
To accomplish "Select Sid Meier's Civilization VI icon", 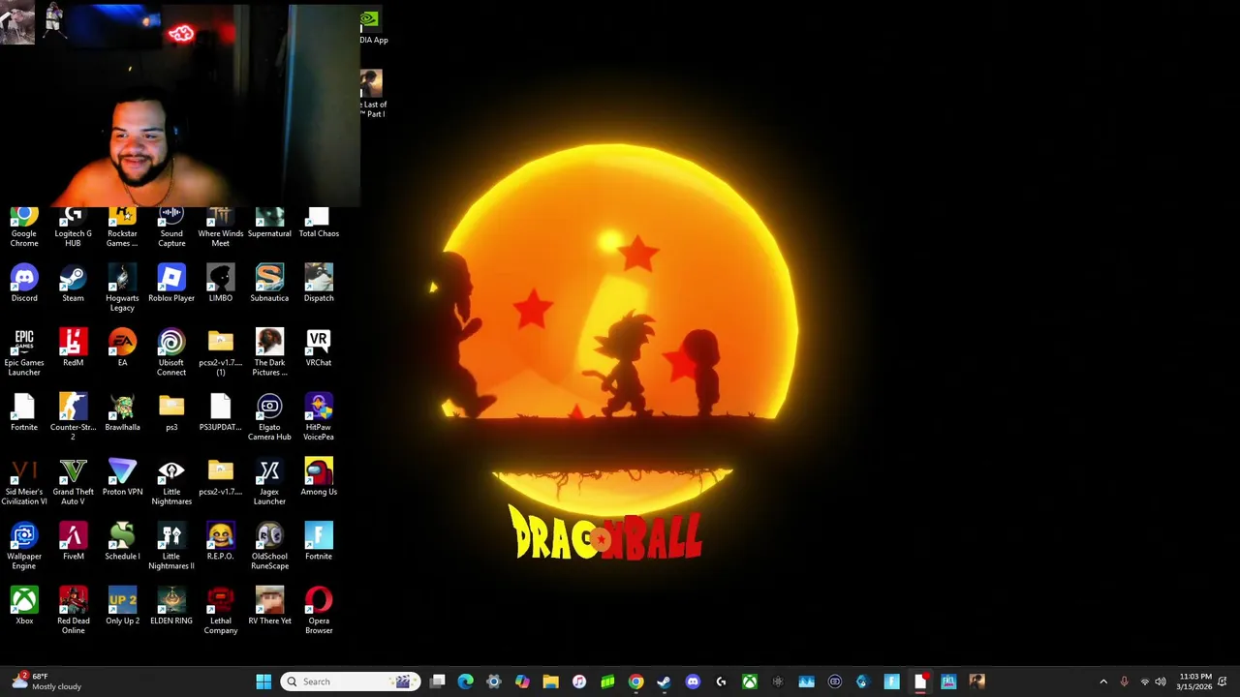I will coord(24,482).
